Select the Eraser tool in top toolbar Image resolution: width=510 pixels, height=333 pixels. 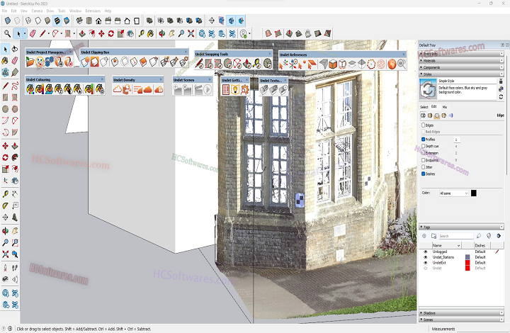[x=32, y=33]
